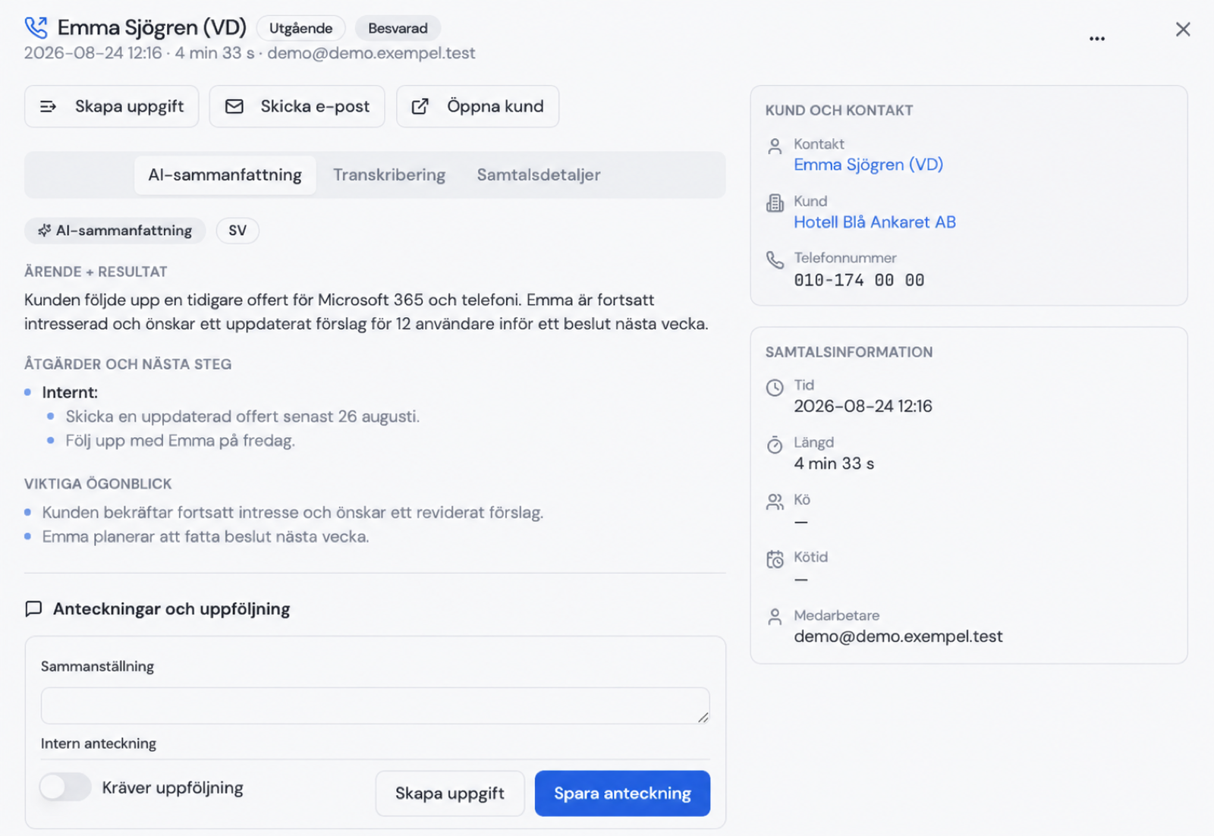Click the Skicka e-post button
The image size is (1214, 836).
pos(297,106)
